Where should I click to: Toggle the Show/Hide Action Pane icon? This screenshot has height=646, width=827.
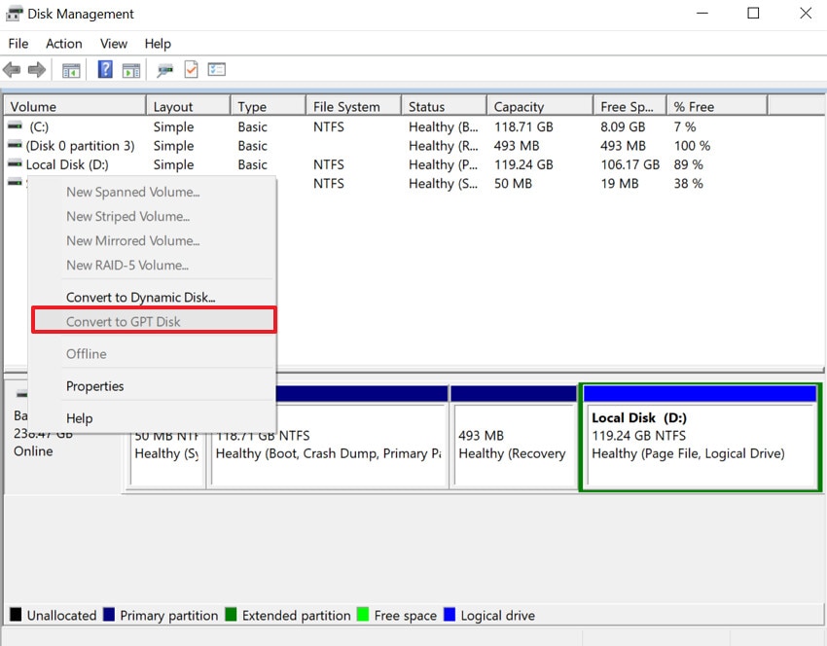point(130,69)
